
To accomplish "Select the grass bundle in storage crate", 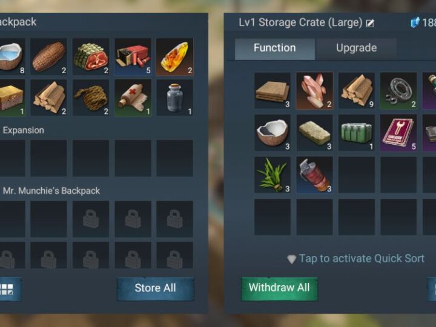I will 272,175.
